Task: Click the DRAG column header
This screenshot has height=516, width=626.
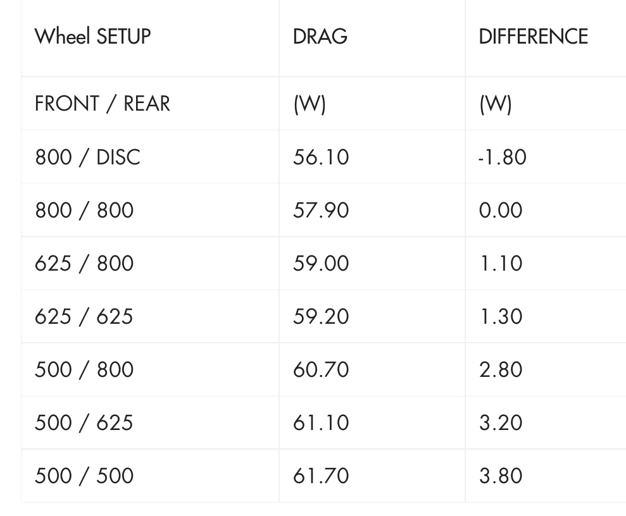Action: [x=320, y=37]
